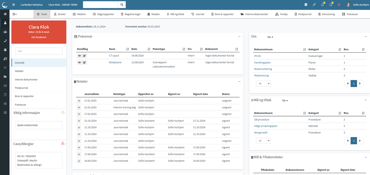This screenshot has height=175, width=370.
Task: Open the Vis dropdown in Om panel
Action: tap(270, 37)
